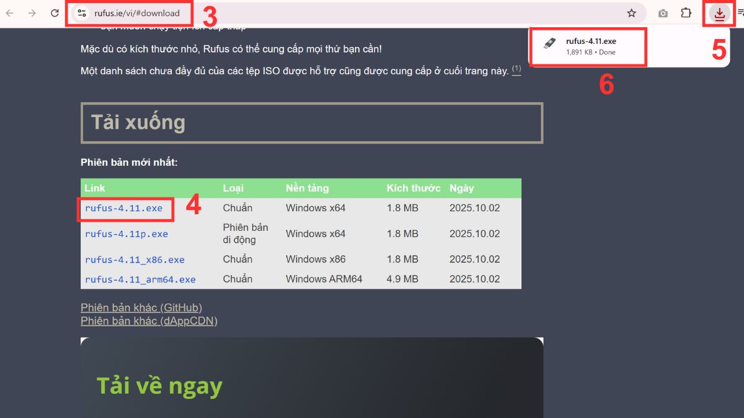This screenshot has width=744, height=418.
Task: Open site information icon beside the URL
Action: 82,13
